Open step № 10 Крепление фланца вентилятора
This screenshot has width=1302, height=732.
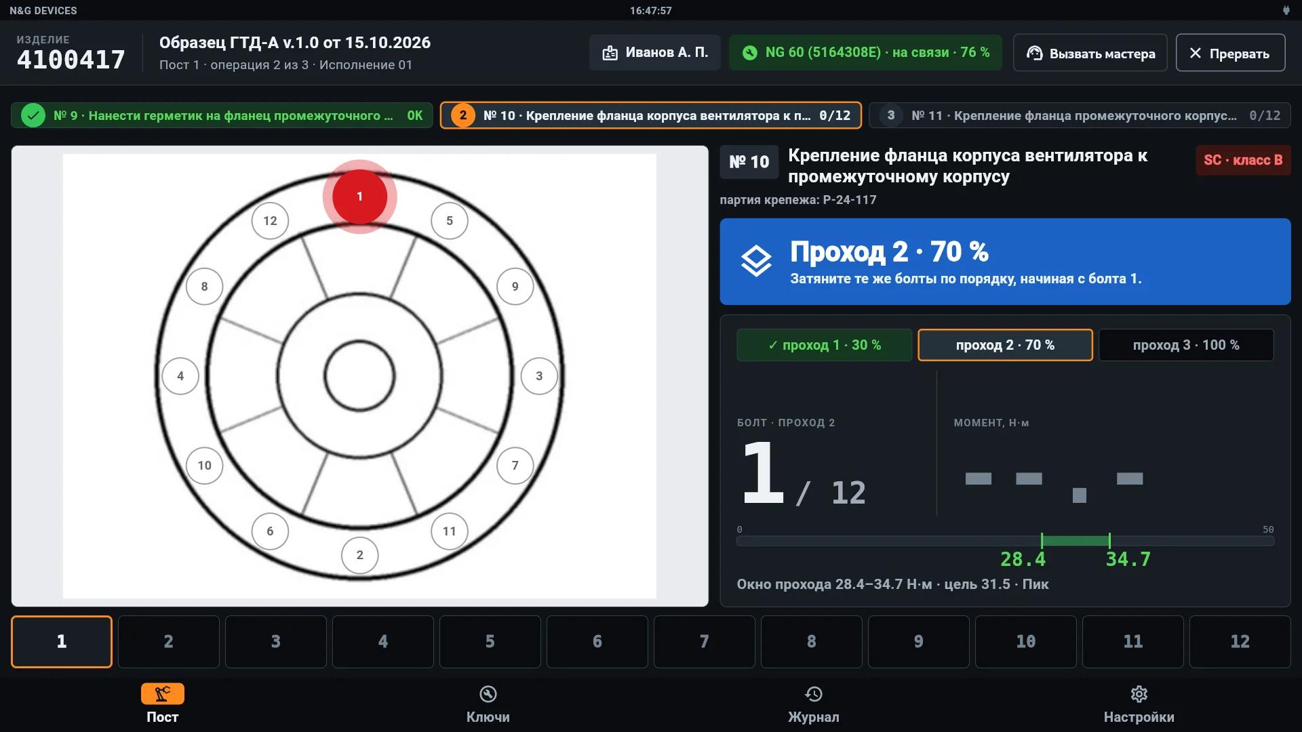click(651, 115)
